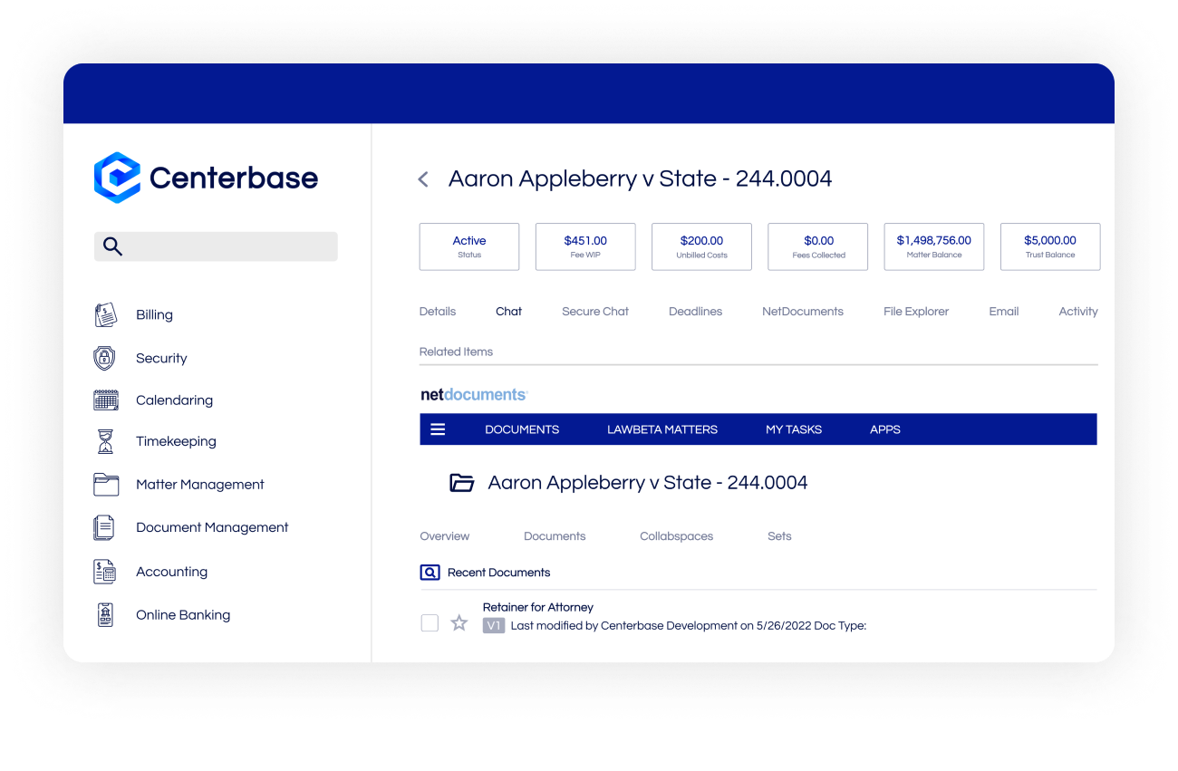The height and width of the screenshot is (771, 1178).
Task: Open APPS in the NetDocuments bar
Action: (x=885, y=429)
